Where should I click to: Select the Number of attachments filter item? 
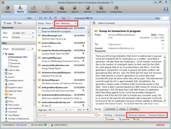coord(19,119)
